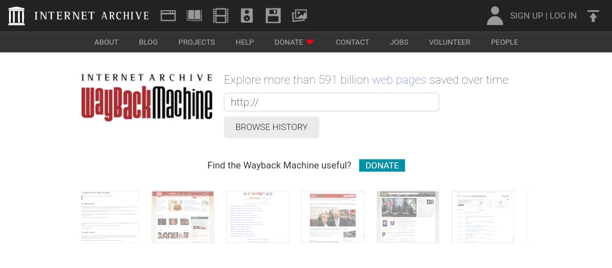Click the BROWSE HISTORY button
Screen dimensions: 612x268
pyautogui.click(x=271, y=127)
